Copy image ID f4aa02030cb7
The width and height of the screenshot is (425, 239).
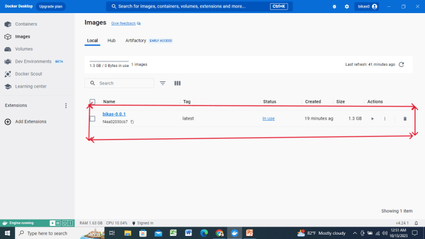[132, 122]
